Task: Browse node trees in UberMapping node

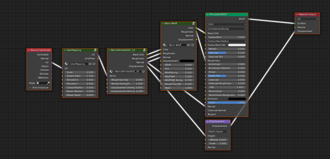Action: click(67, 64)
